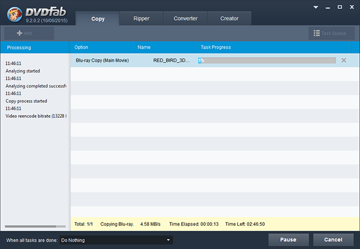Click the Time Elapsed 00:00:13 readout
Viewport: 360px width, 249px height.
194,224
